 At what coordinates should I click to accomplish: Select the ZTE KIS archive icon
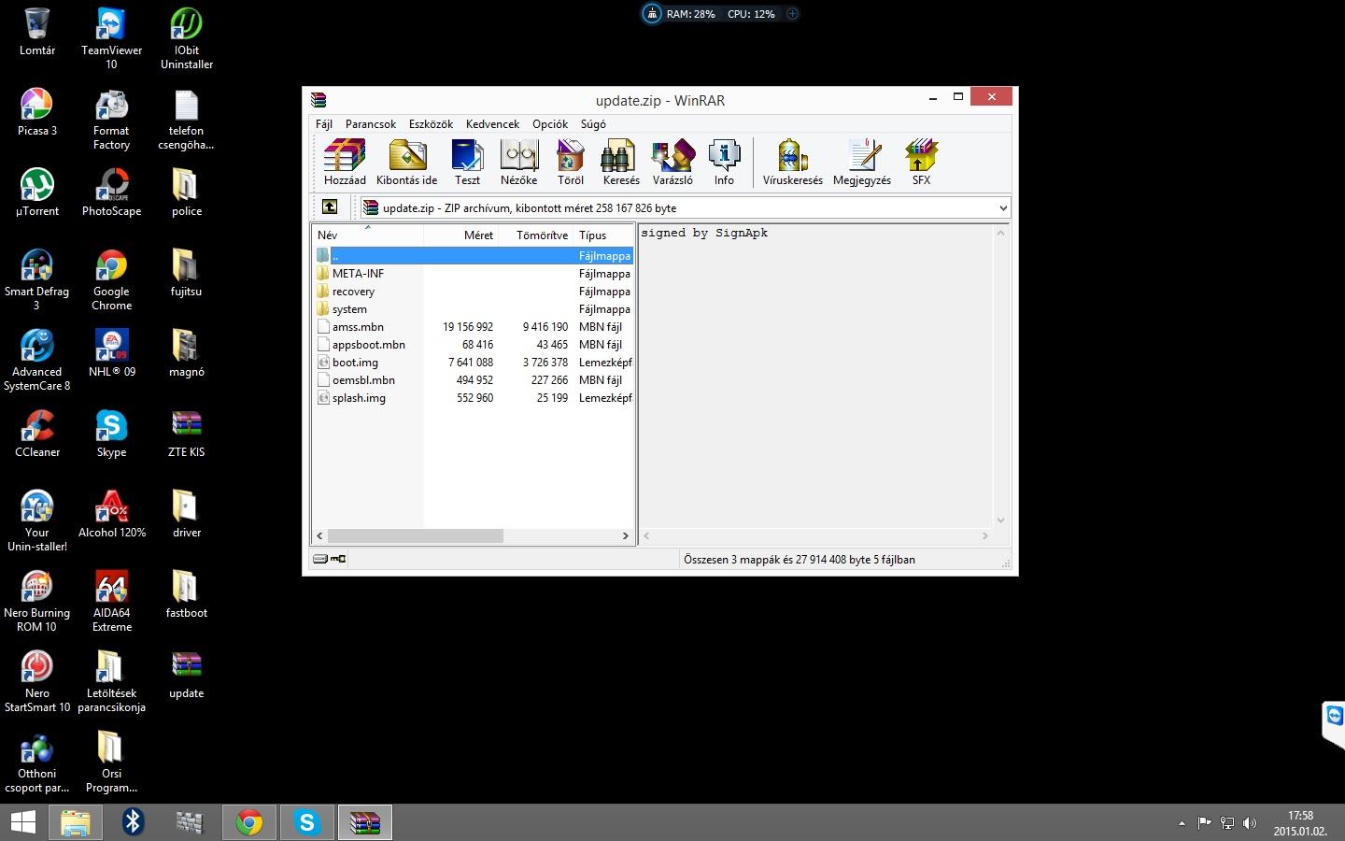pyautogui.click(x=186, y=434)
